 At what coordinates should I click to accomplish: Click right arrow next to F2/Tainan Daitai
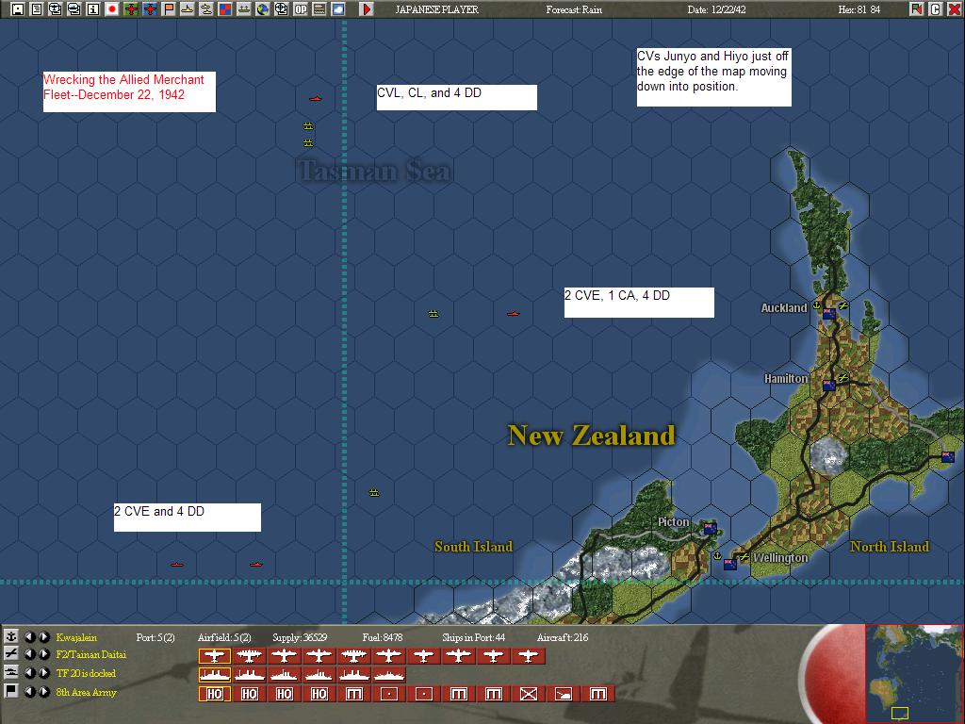tap(43, 654)
